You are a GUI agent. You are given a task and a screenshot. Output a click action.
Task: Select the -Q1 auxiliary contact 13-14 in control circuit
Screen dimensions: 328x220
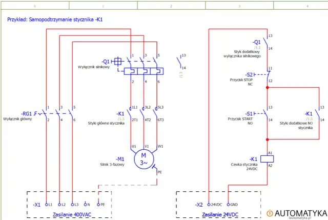[x=266, y=42]
